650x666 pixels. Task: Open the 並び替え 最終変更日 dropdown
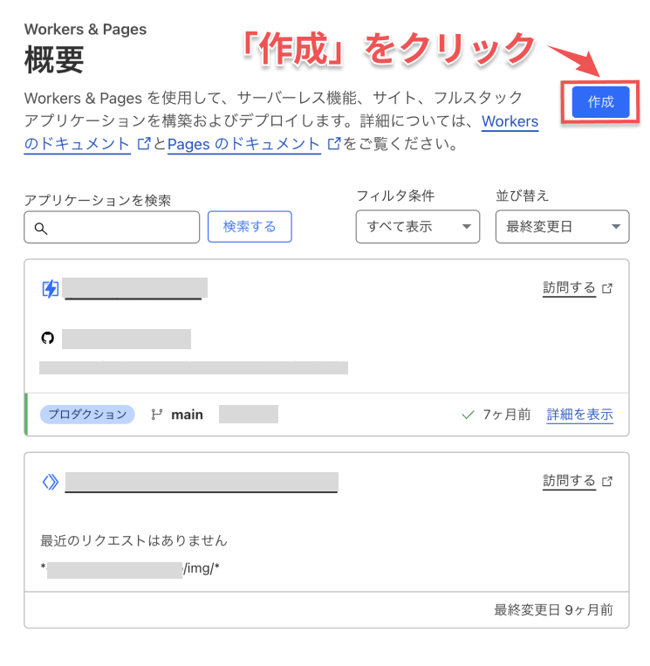pos(562,227)
